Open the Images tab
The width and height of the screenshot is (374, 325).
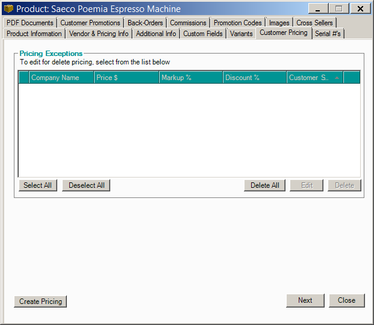[279, 23]
